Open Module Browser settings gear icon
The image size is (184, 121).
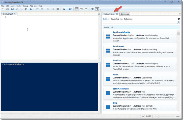tap(178, 19)
